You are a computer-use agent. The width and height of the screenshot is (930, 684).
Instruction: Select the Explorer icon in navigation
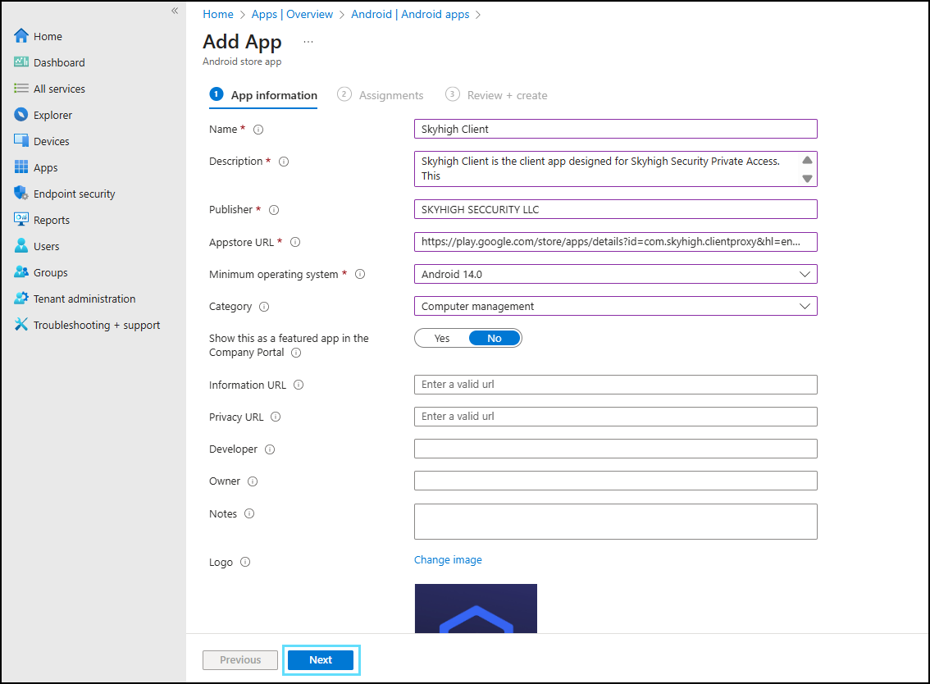(21, 115)
